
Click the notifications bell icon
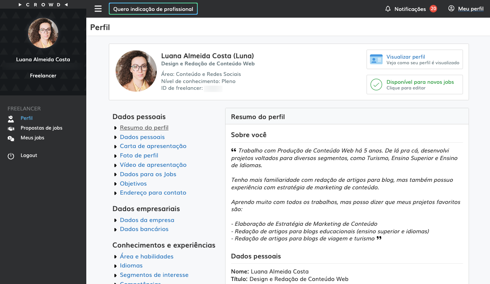[388, 9]
